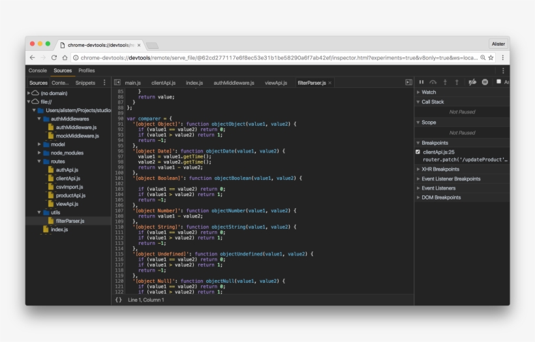This screenshot has width=535, height=342.
Task: Click line number 101 in gutter
Action: tap(119, 178)
